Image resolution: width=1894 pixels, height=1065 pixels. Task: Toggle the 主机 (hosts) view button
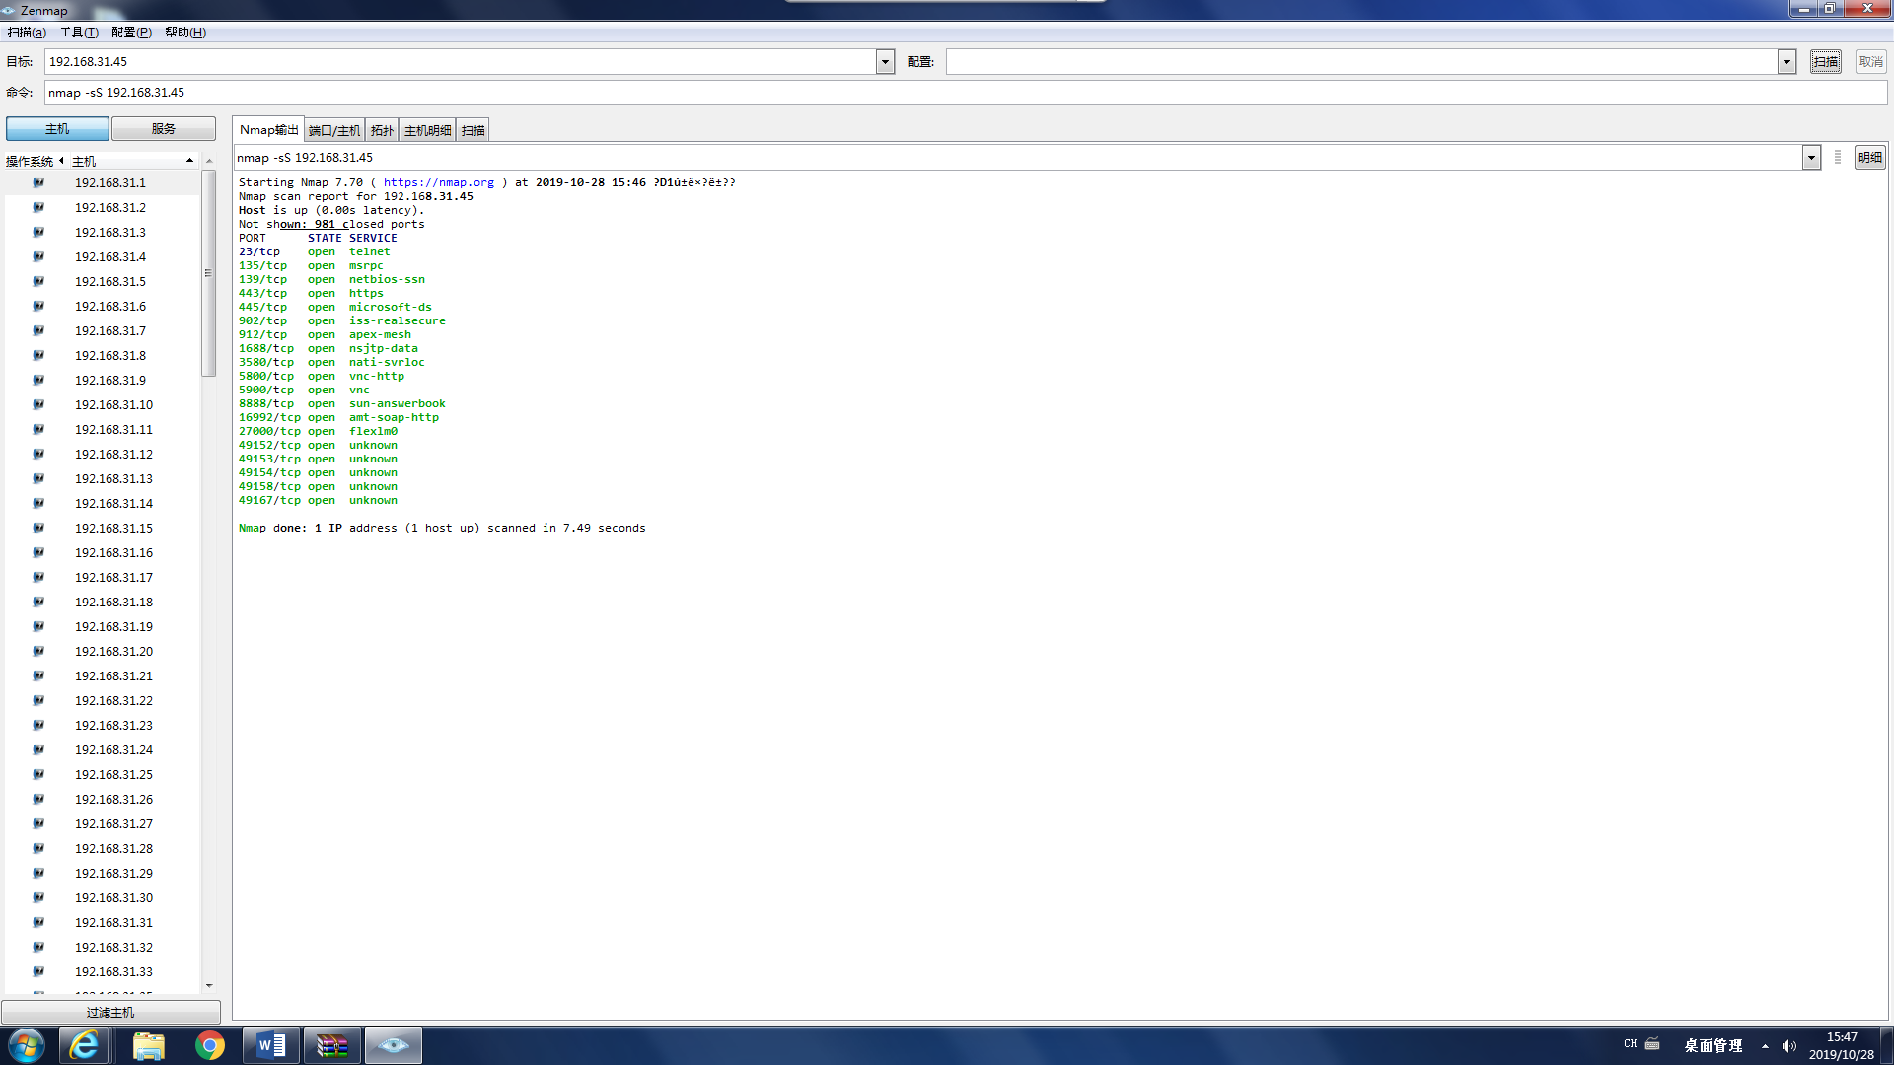57,129
